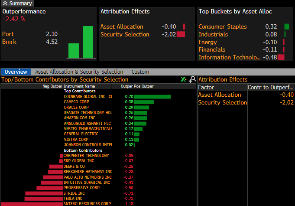Click the Port label in Outperformance
This screenshot has height=206, width=295.
coord(8,34)
